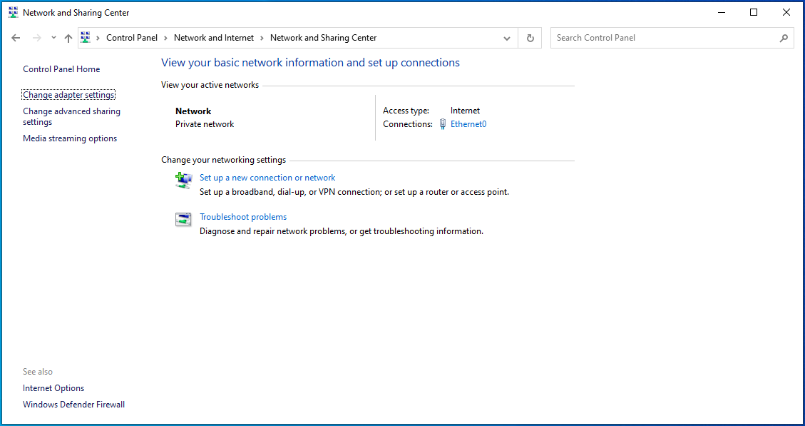Click the Ethernet adapter icon beside Ethernet0
Screen dimensions: 805x426
pos(443,123)
